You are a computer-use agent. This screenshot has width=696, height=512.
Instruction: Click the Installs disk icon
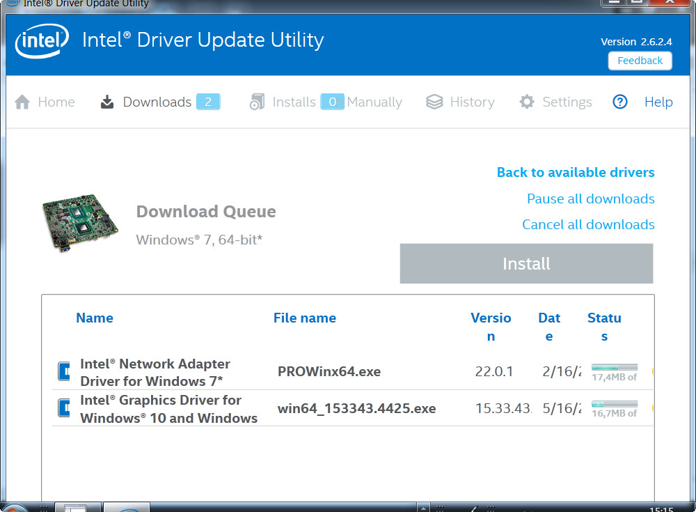[x=257, y=102]
